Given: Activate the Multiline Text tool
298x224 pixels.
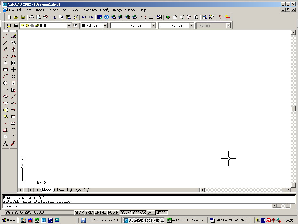Looking at the screenshot, I should [x=5, y=143].
